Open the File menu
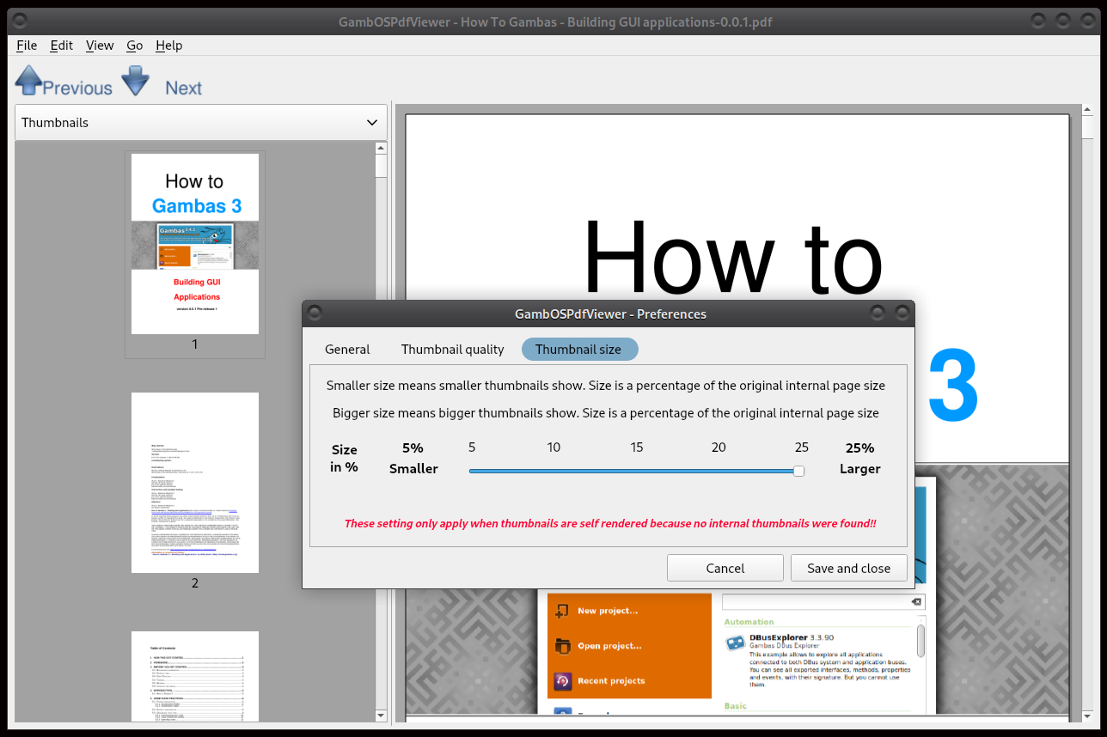1107x737 pixels. pyautogui.click(x=27, y=46)
